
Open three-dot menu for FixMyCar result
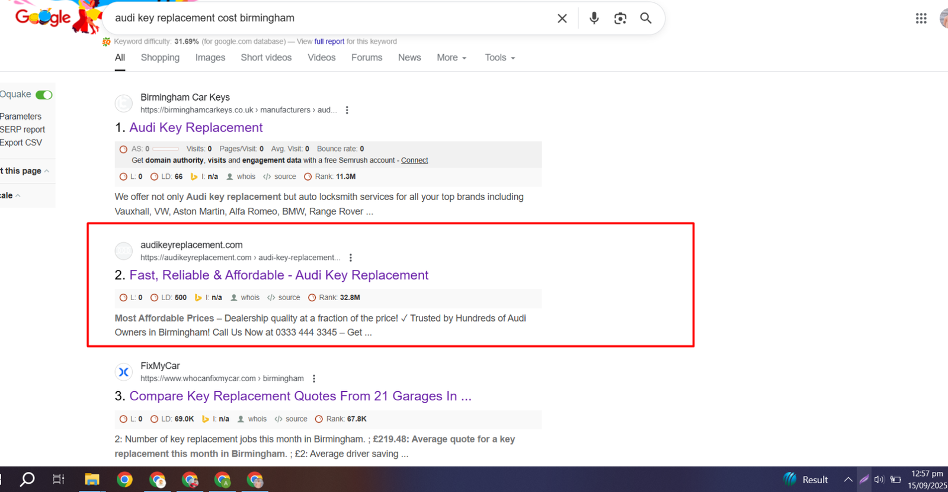click(x=314, y=379)
